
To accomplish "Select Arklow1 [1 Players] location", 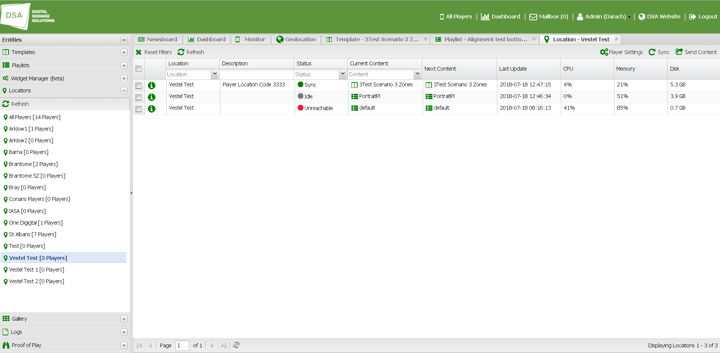I will 31,129.
